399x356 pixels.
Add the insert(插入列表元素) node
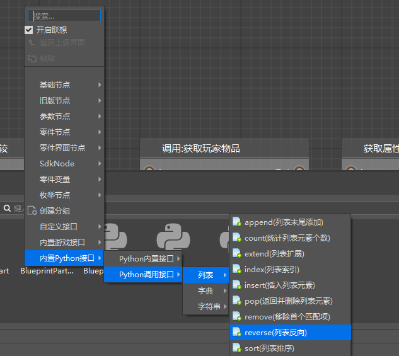coord(290,285)
